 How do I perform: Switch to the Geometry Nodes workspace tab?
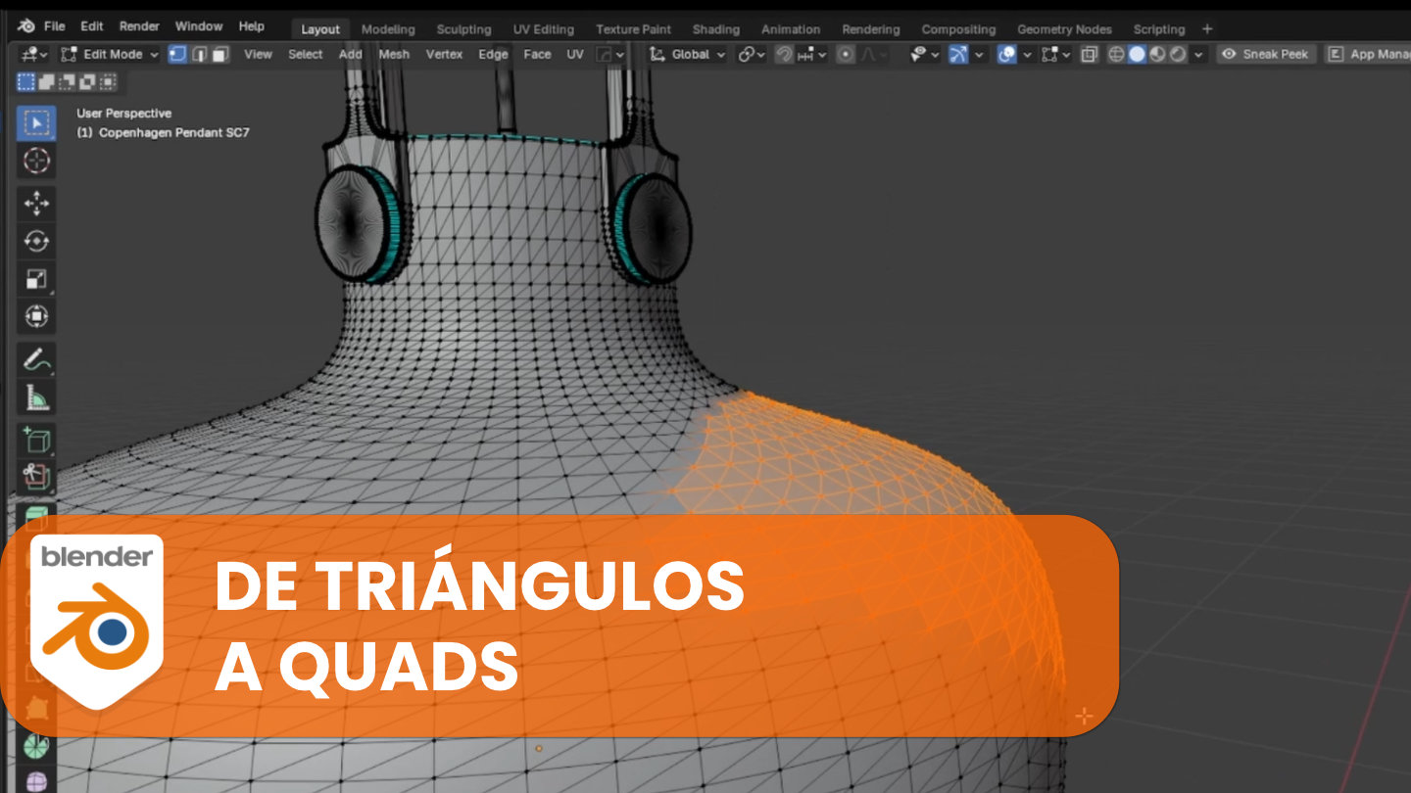(x=1064, y=29)
